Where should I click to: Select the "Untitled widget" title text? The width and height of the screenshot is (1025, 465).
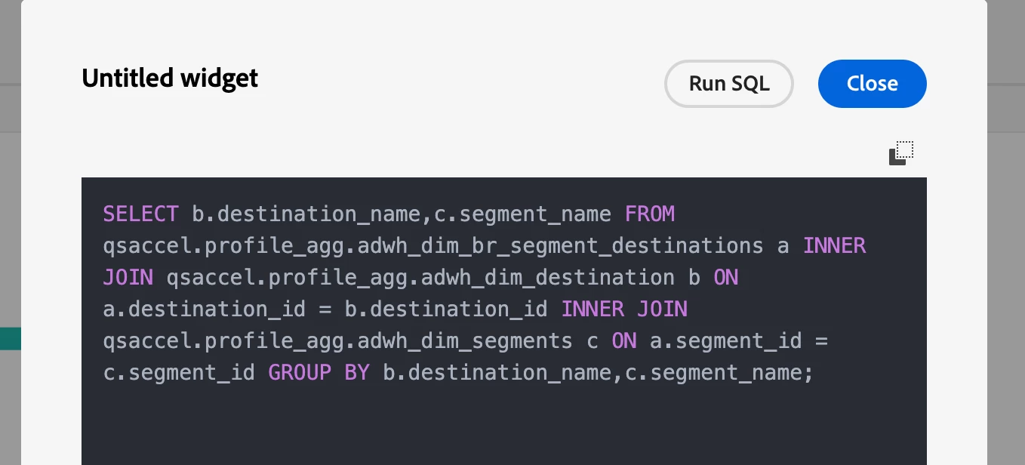[170, 78]
